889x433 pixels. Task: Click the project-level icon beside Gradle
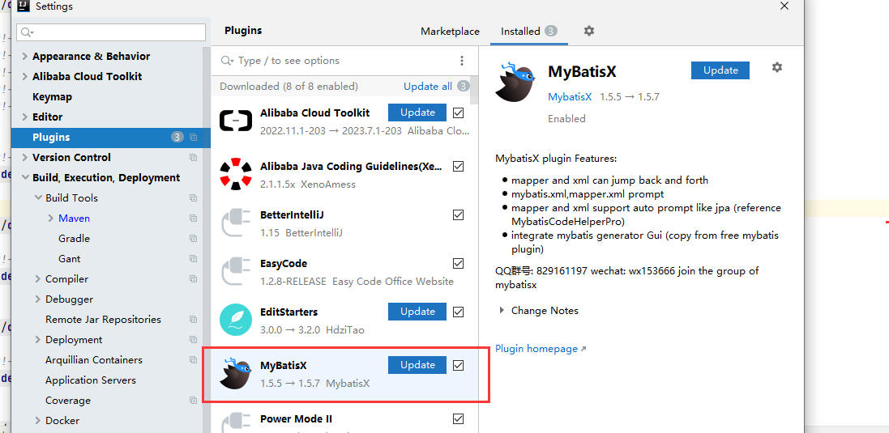[194, 238]
